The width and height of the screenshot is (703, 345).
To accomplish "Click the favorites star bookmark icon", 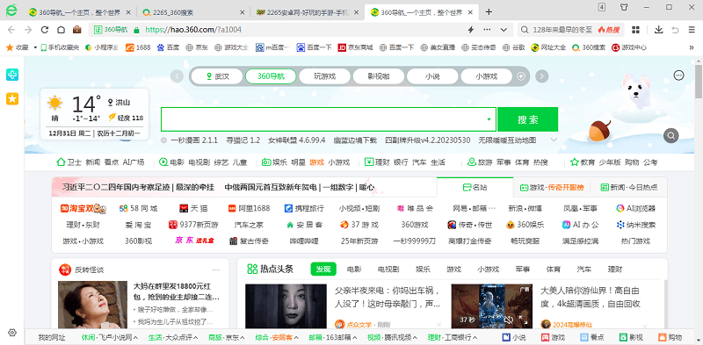I will [x=9, y=47].
